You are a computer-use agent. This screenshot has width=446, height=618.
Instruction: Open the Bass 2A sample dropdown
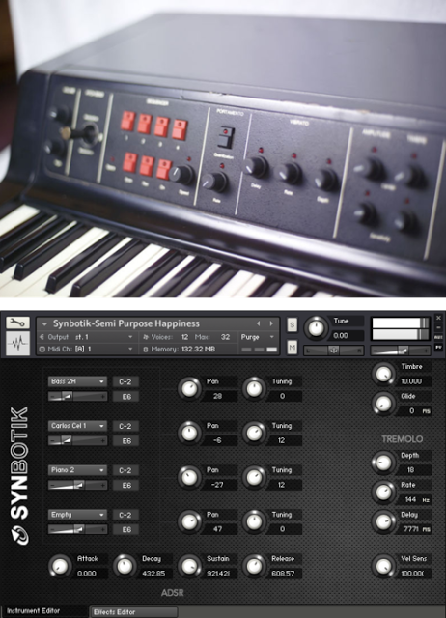[77, 381]
